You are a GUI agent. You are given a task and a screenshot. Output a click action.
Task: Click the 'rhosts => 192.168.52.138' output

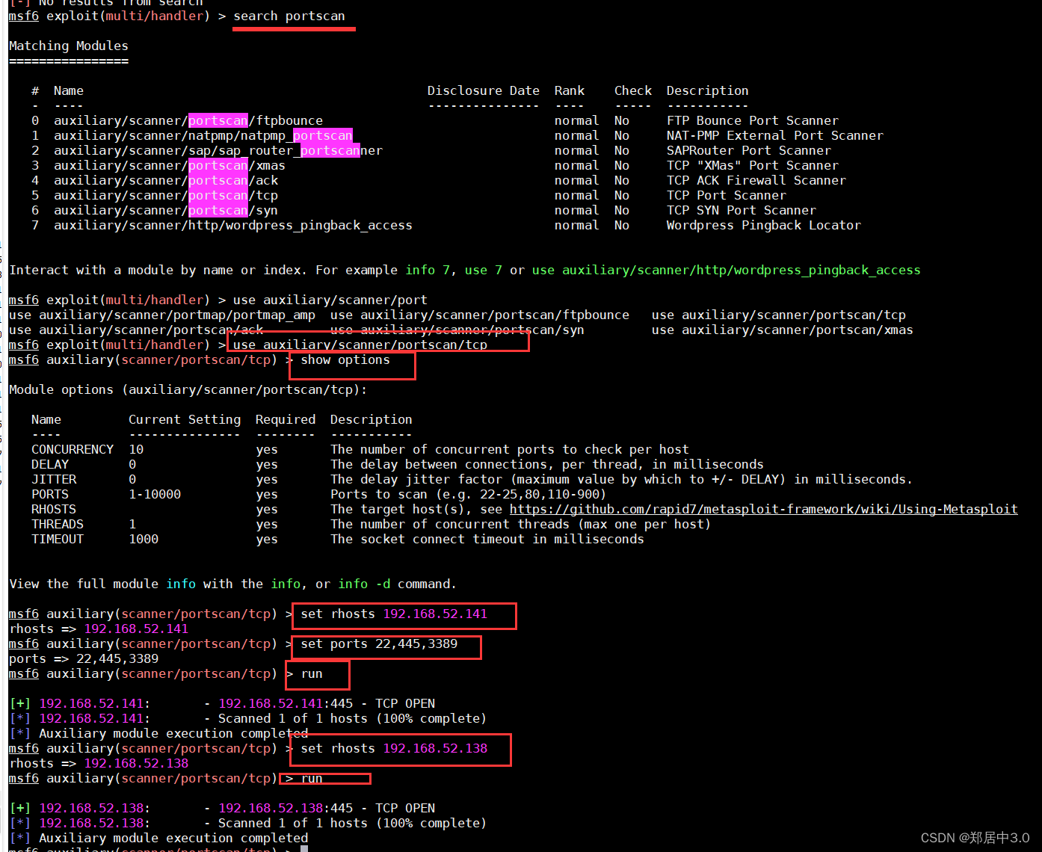click(x=99, y=763)
